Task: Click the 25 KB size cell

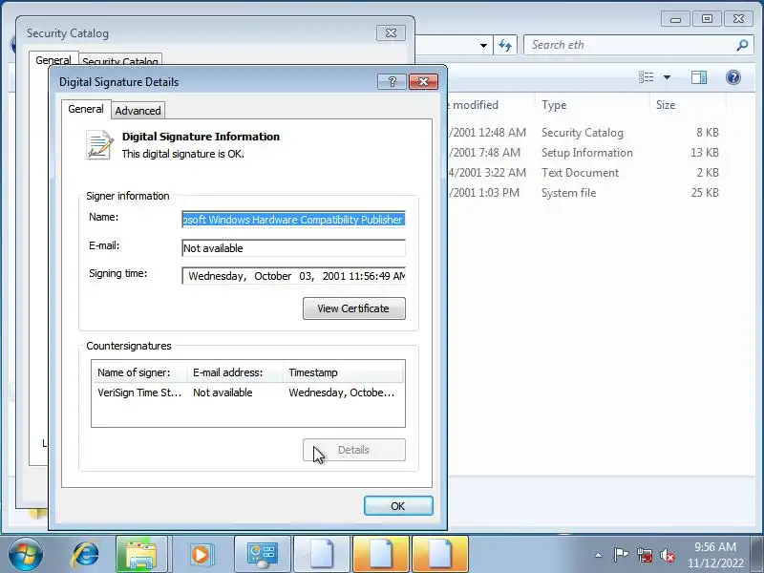Action: pos(705,193)
